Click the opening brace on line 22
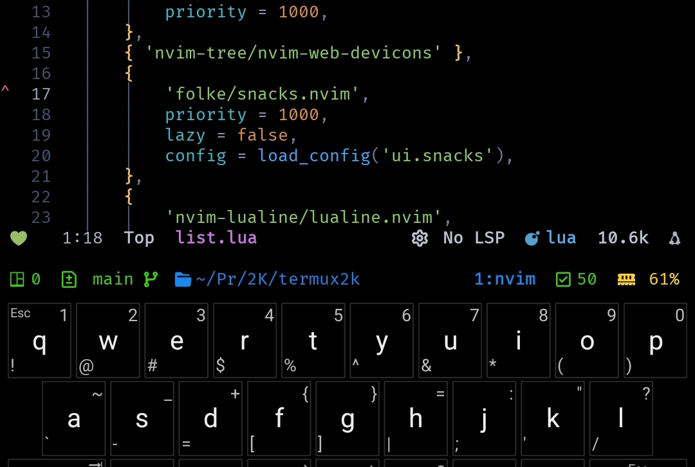 click(129, 197)
